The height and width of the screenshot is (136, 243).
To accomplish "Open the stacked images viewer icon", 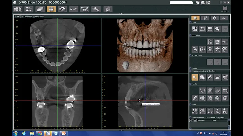I will point(40,9).
